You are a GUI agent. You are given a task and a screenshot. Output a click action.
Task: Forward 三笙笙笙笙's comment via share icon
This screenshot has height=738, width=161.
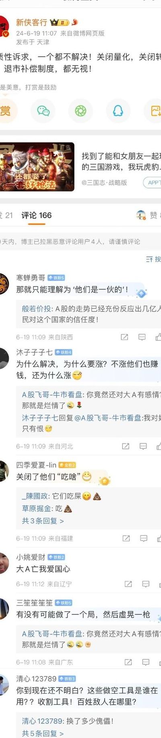(128, 662)
